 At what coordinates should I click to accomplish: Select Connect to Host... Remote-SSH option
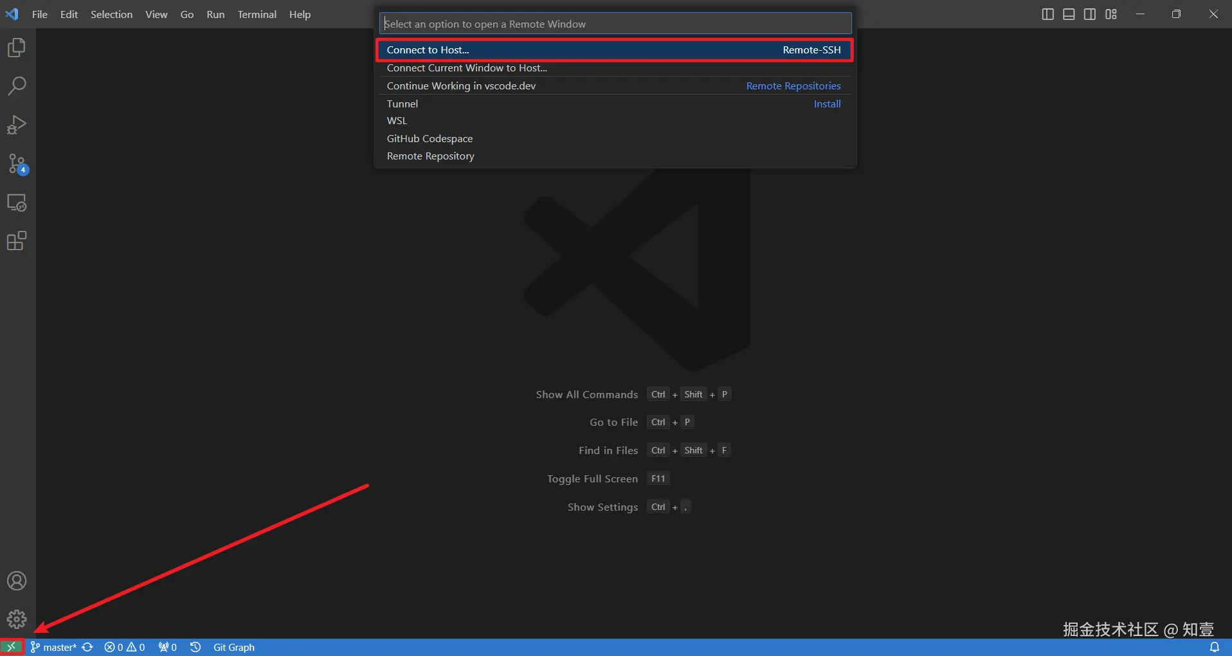click(x=614, y=50)
